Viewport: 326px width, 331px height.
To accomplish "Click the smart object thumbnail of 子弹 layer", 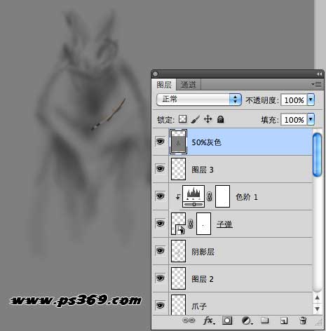I will (x=179, y=224).
